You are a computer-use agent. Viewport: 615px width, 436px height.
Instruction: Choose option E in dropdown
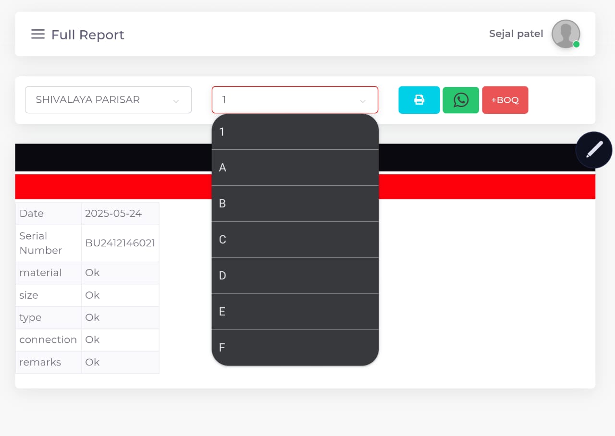click(295, 312)
